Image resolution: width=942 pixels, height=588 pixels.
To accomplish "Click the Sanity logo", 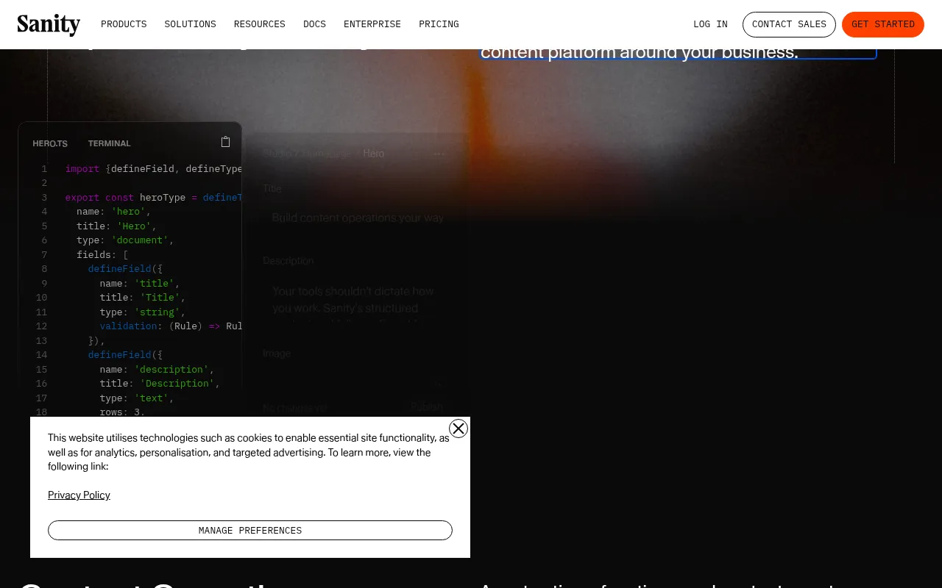I will (49, 24).
